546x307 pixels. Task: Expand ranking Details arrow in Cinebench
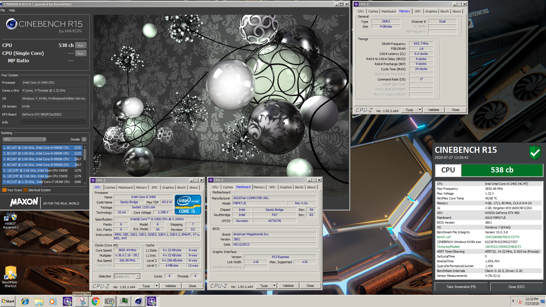point(84,139)
